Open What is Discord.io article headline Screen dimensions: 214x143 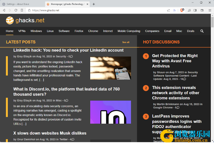click(67, 92)
